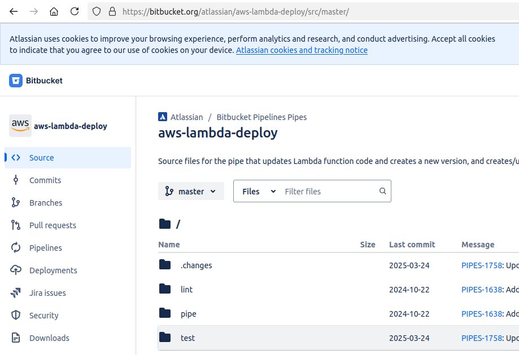The width and height of the screenshot is (519, 355).
Task: Expand the Files type dropdown
Action: click(259, 191)
